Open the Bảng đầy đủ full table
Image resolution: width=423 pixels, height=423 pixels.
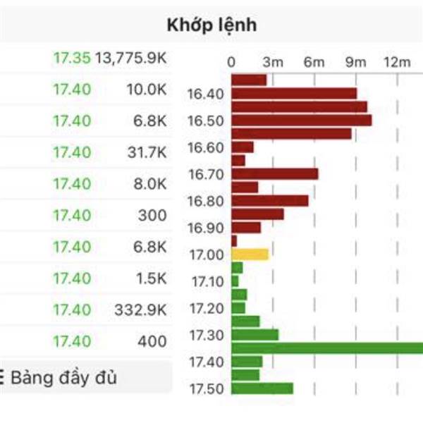[63, 377]
